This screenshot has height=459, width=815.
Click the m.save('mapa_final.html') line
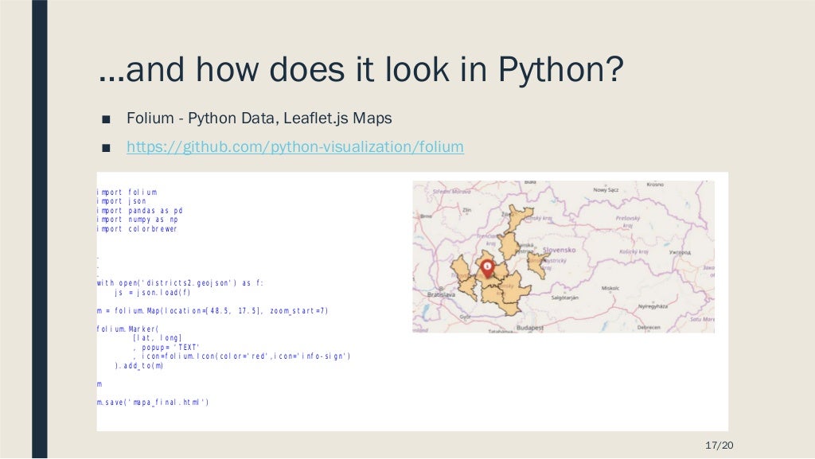153,403
